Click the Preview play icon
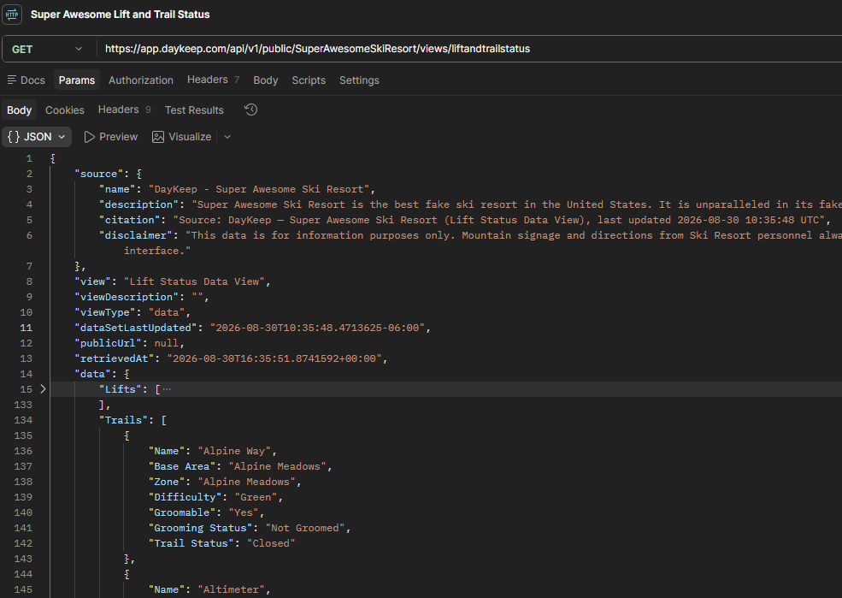Image resolution: width=842 pixels, height=598 pixels. point(89,137)
